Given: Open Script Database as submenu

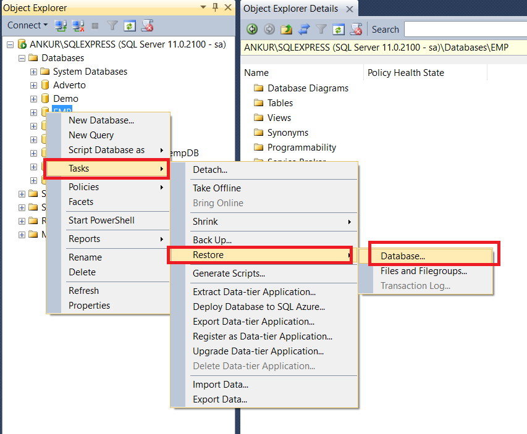Looking at the screenshot, I should click(108, 150).
